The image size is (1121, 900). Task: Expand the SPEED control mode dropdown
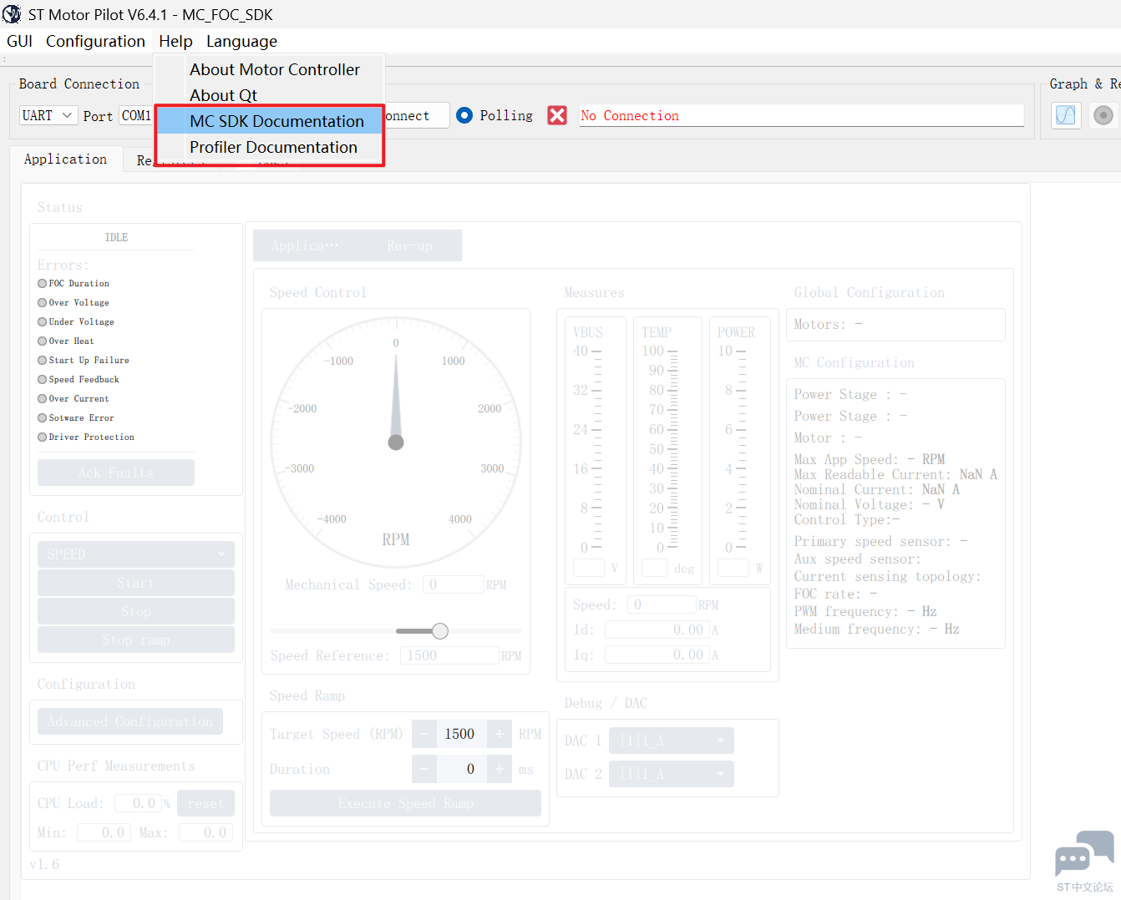[136, 554]
